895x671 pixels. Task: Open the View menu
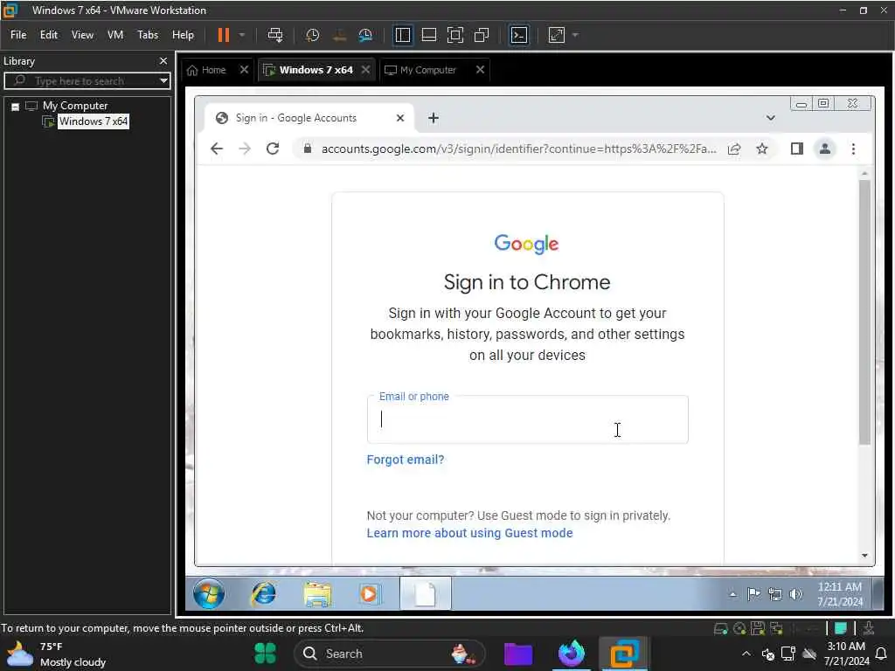82,35
